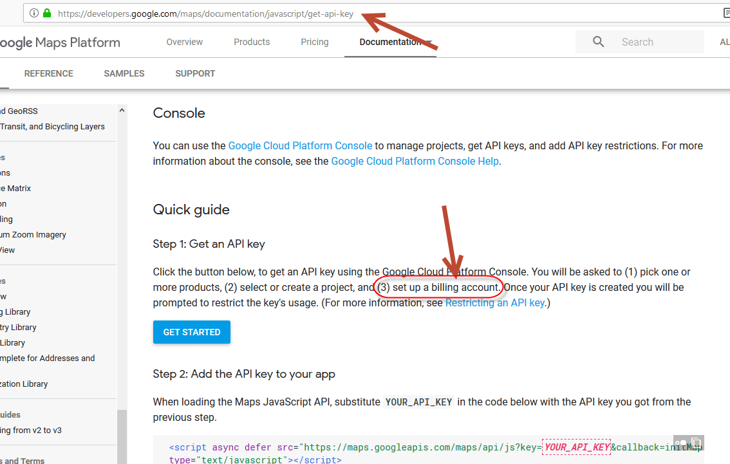Click into the Search input field
730x464 pixels.
point(657,42)
